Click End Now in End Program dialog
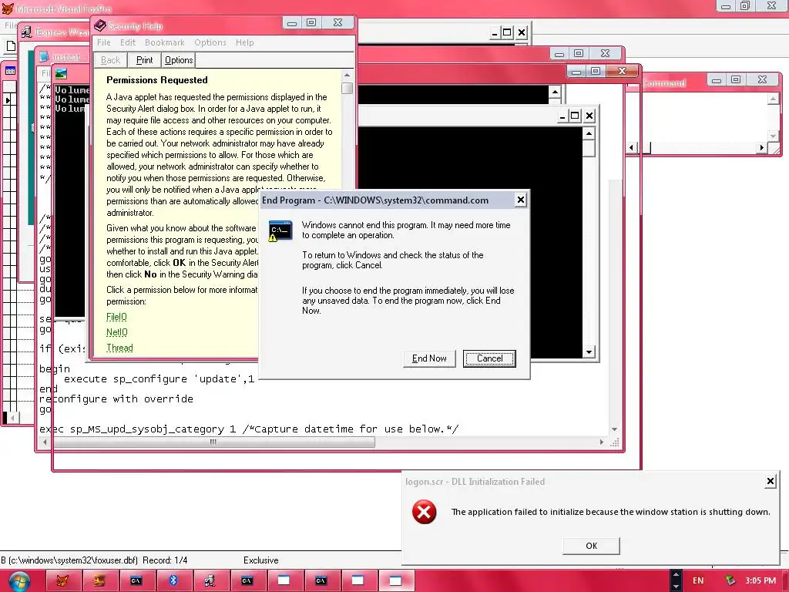789x592 pixels. [429, 358]
